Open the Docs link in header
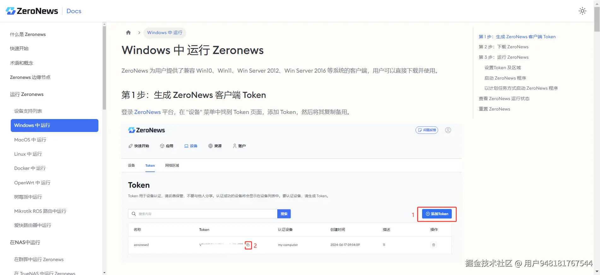Image resolution: width=600 pixels, height=275 pixels. pyautogui.click(x=74, y=11)
